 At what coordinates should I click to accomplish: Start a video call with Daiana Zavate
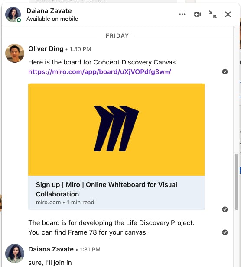click(198, 14)
